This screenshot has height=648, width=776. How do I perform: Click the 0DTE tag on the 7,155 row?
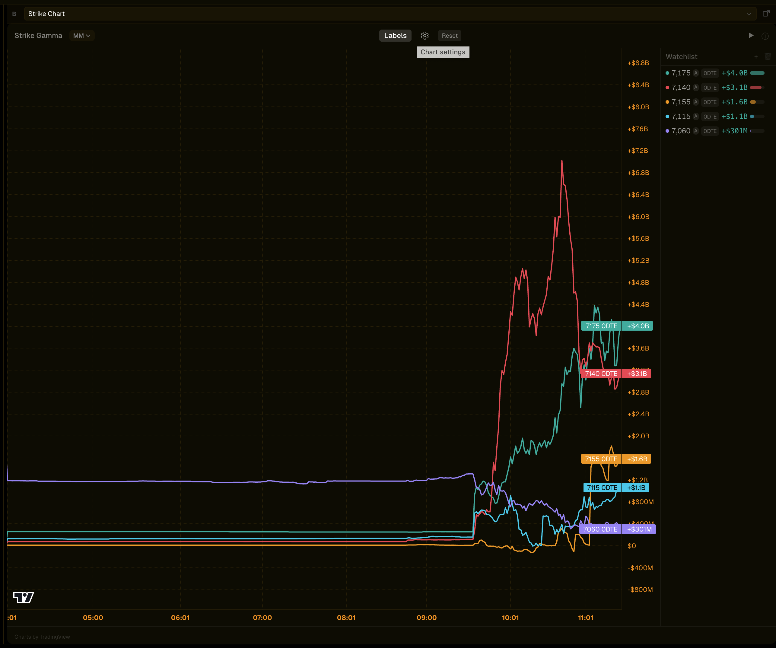click(x=710, y=102)
